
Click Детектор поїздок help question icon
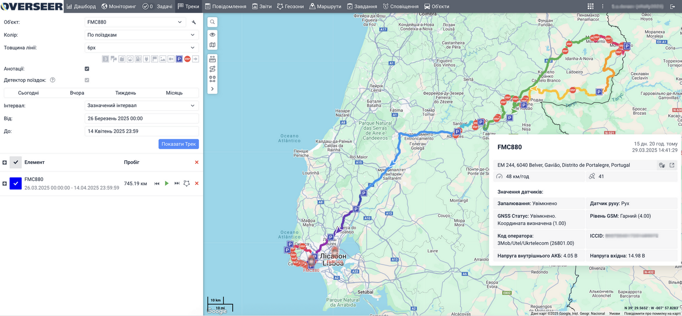coord(53,80)
